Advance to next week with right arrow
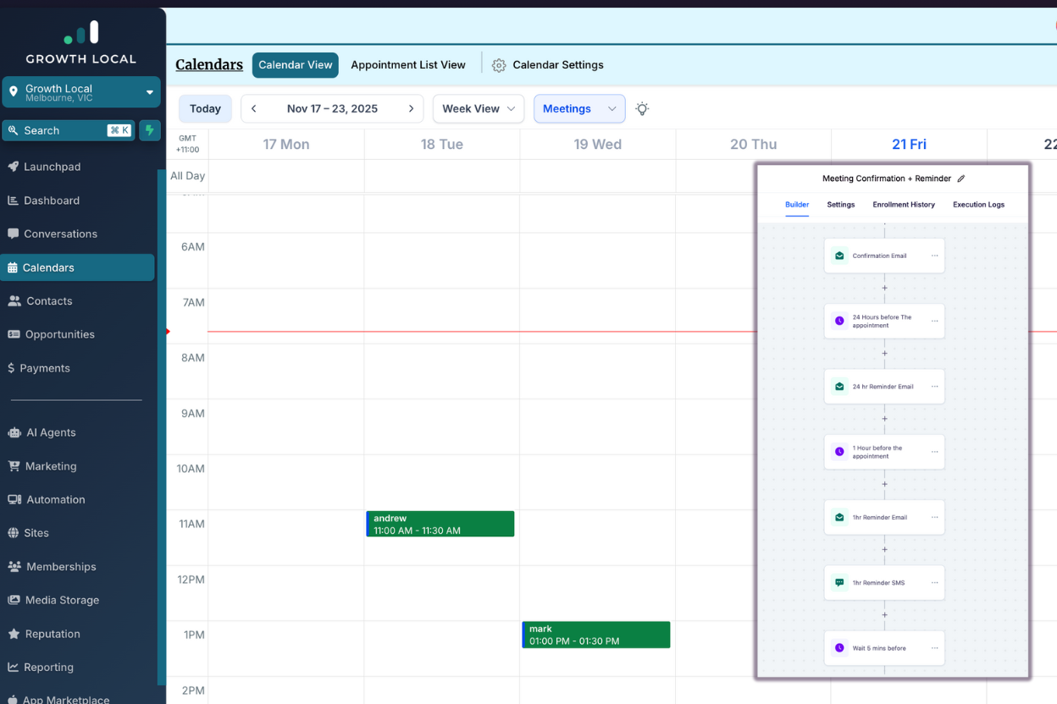This screenshot has width=1057, height=704. [x=411, y=108]
